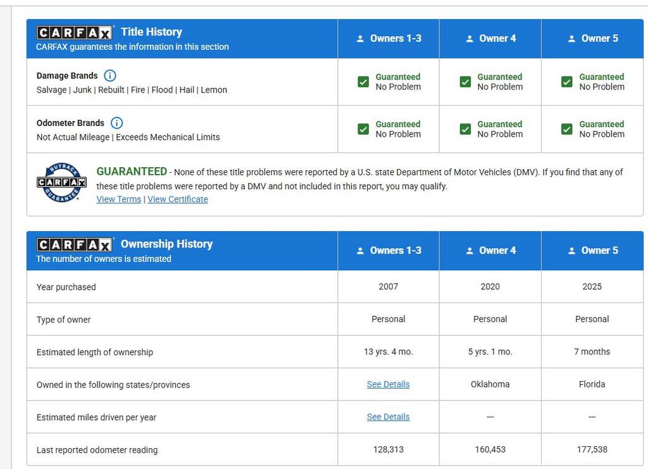The height and width of the screenshot is (469, 648).
Task: Click 'Not Actual Mileage | Exceeds Mechanical Limits' text
Action: (x=128, y=137)
